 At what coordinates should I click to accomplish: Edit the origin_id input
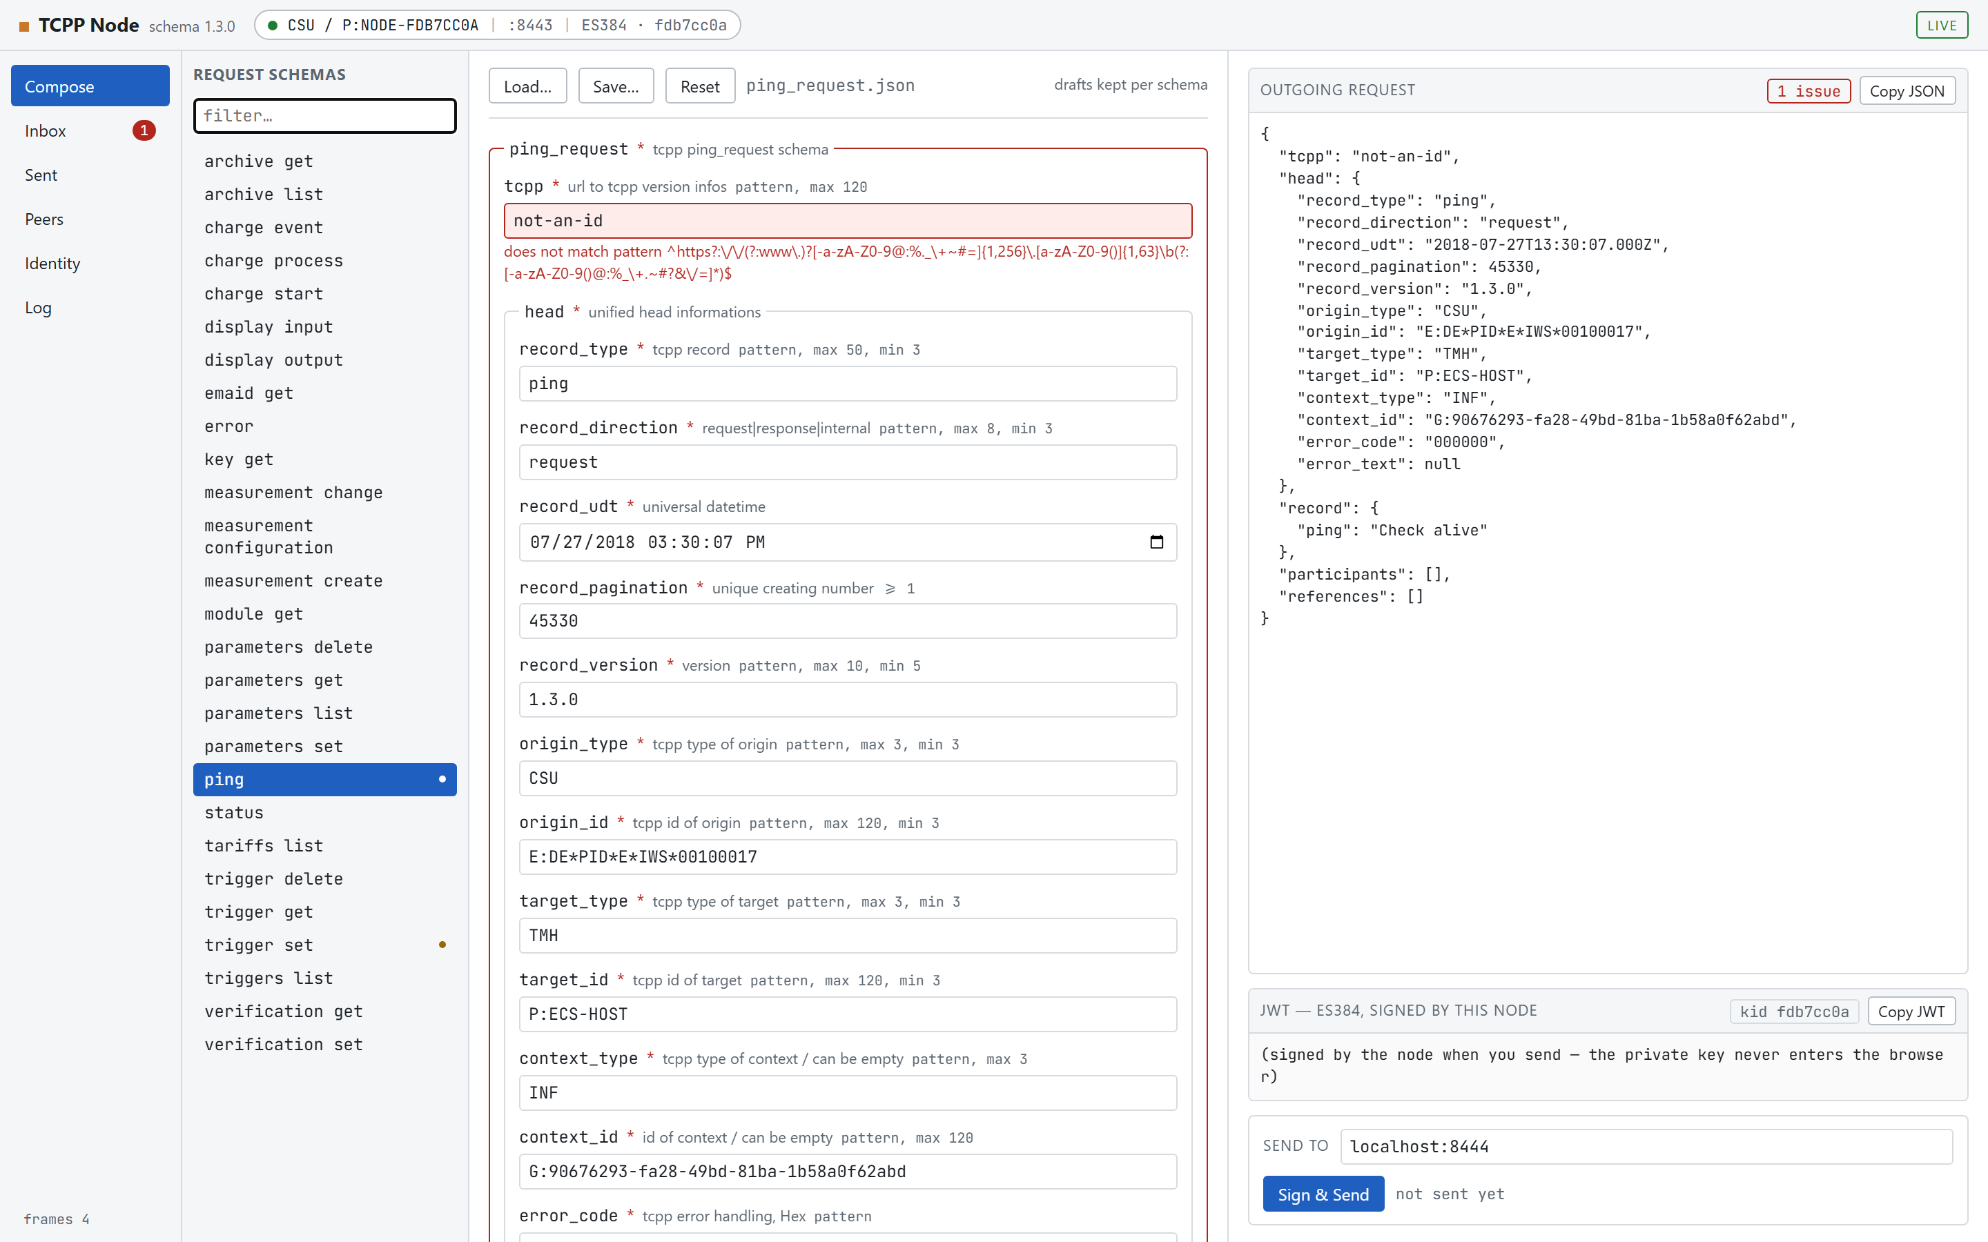[848, 857]
